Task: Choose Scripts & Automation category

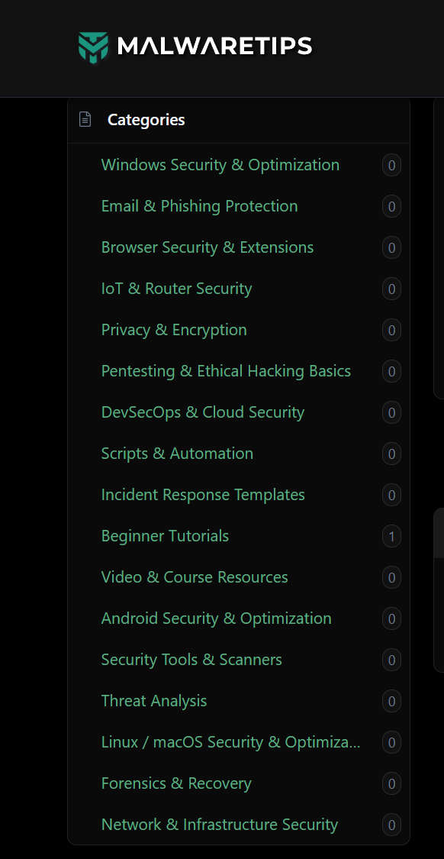Action: [x=178, y=454]
